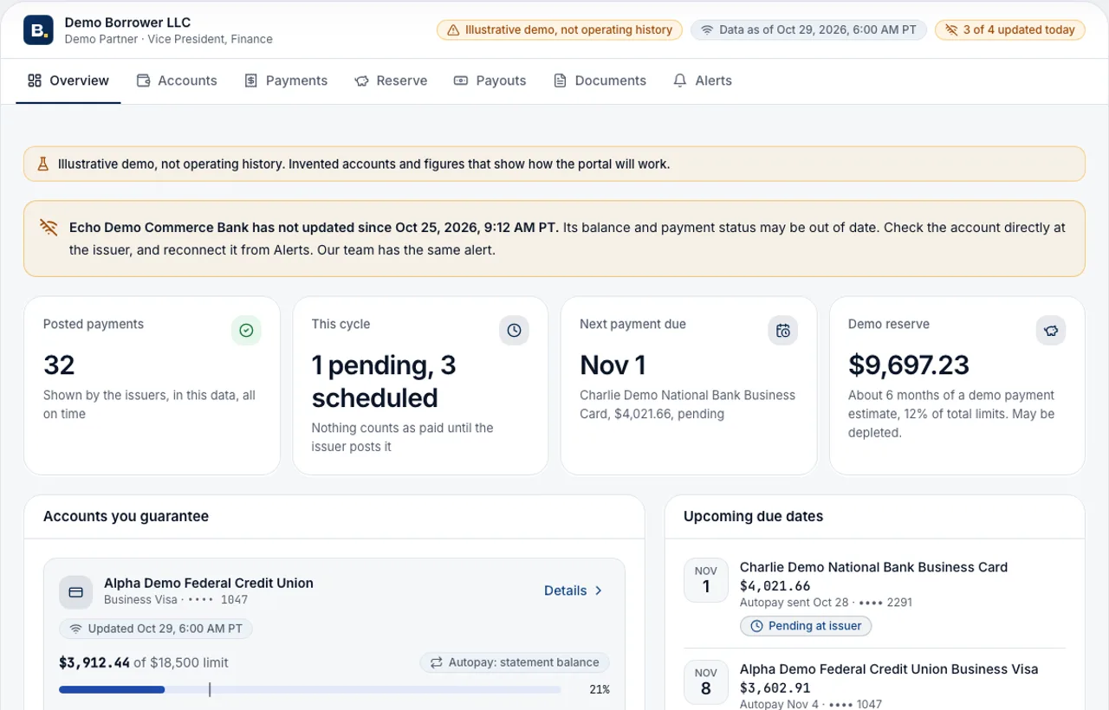Click the Business Visa •••• 1047 subtitle
1109x710 pixels.
click(x=176, y=599)
